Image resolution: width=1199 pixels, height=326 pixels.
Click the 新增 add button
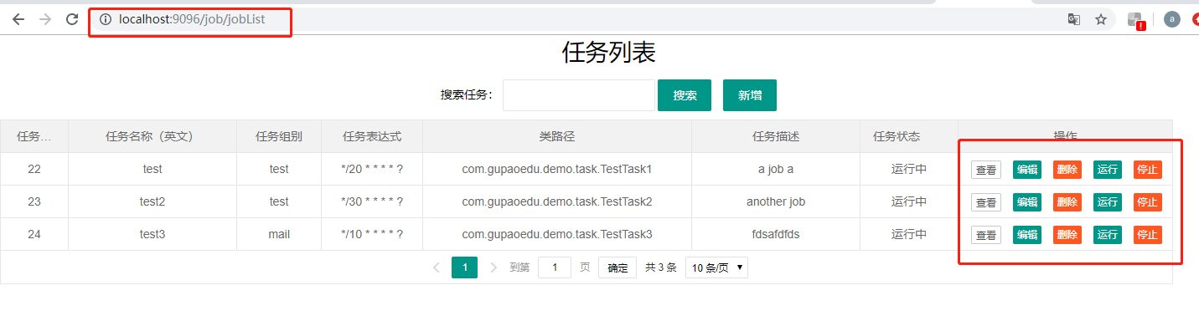point(750,95)
